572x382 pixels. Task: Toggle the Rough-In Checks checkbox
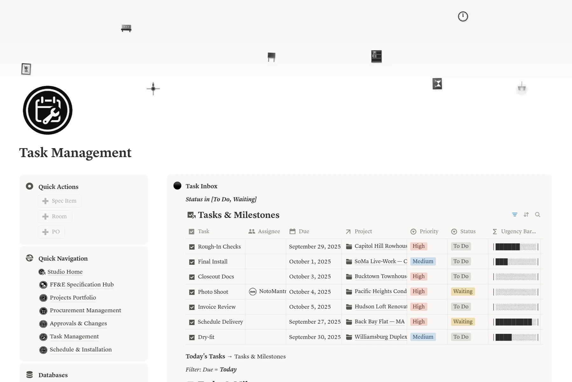pos(192,247)
